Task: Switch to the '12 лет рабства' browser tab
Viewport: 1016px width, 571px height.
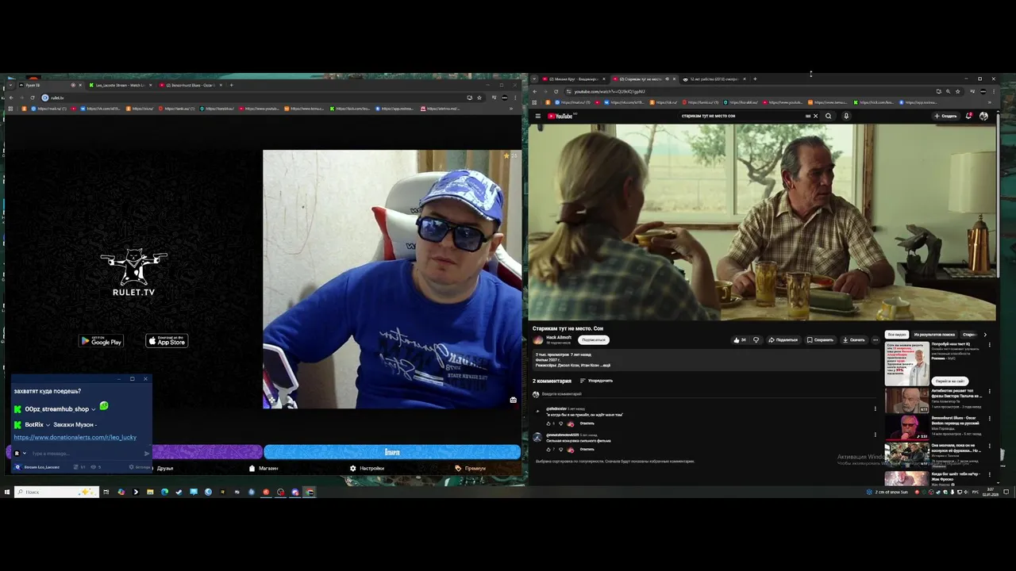Action: click(x=714, y=79)
